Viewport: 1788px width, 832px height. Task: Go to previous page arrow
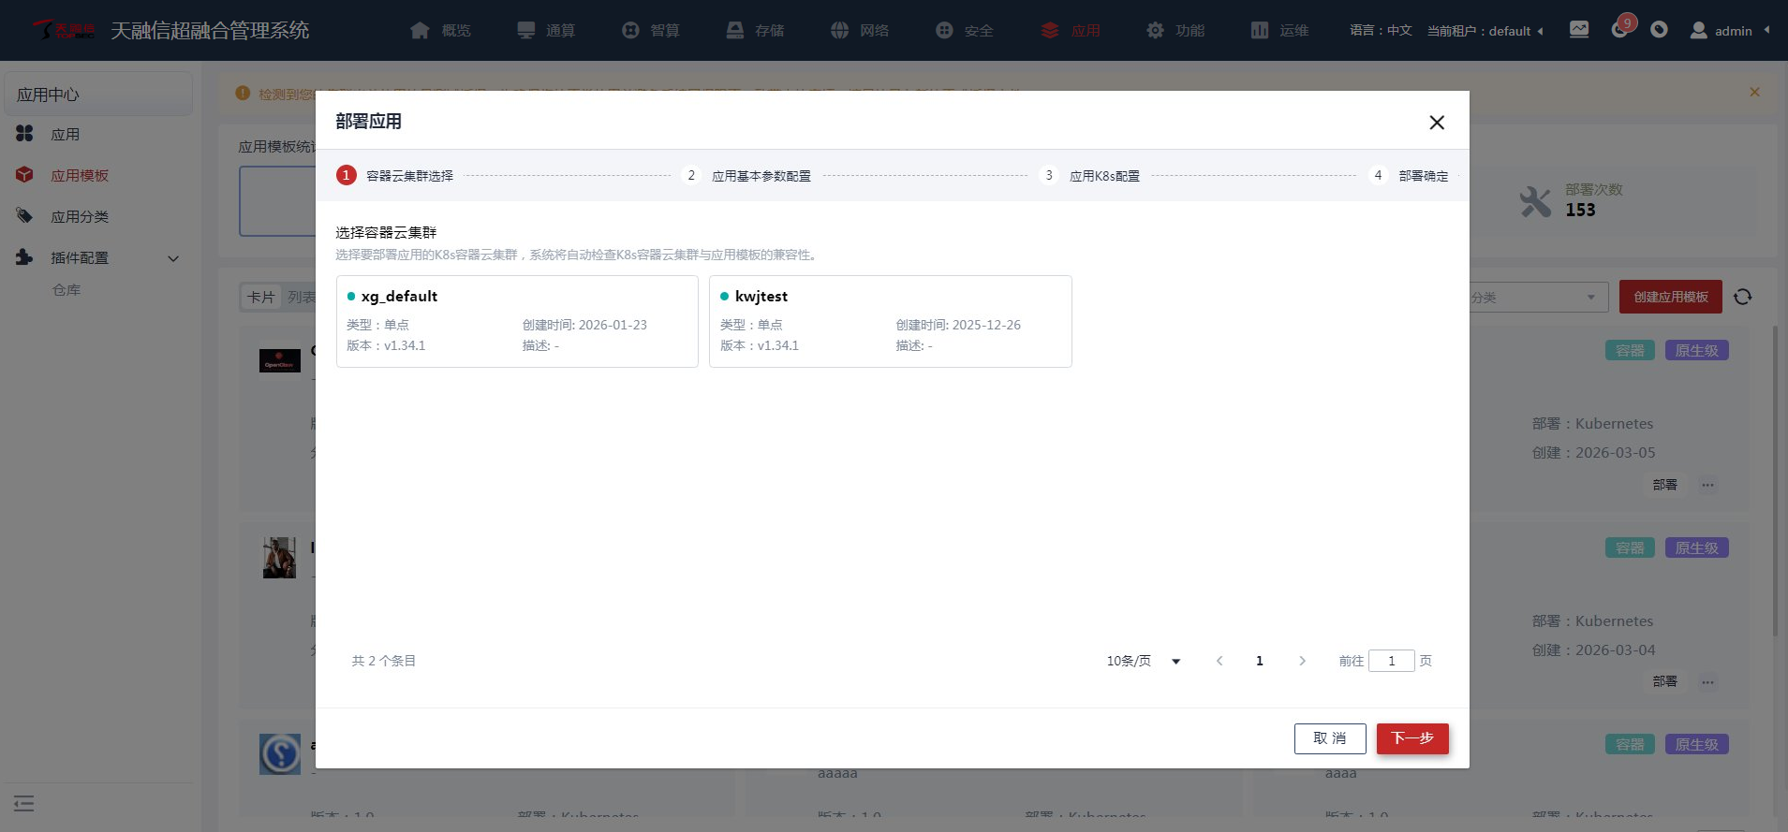[1219, 662]
